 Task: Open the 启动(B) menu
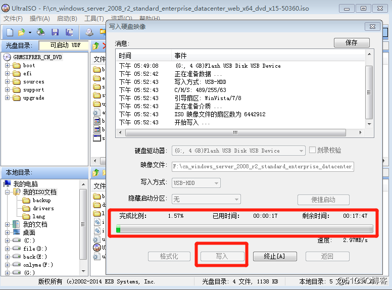[67, 19]
